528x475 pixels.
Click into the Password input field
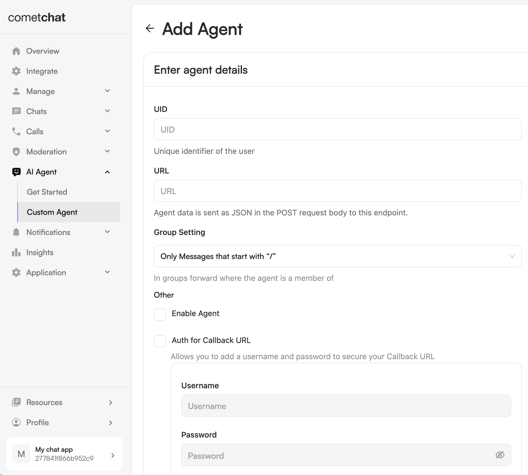coord(346,455)
